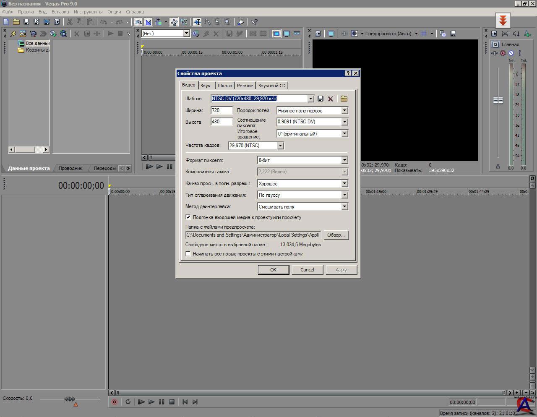Delete the template with the red X icon
The height and width of the screenshot is (417, 537).
331,99
